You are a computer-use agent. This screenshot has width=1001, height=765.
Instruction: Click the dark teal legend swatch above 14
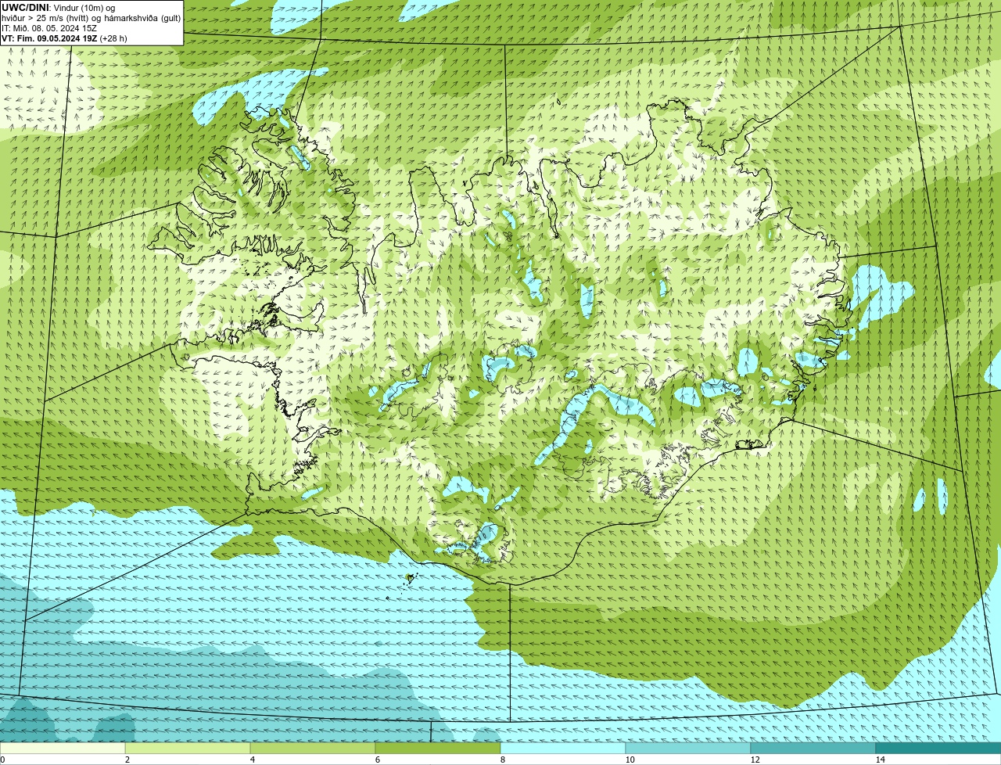pos(938,749)
